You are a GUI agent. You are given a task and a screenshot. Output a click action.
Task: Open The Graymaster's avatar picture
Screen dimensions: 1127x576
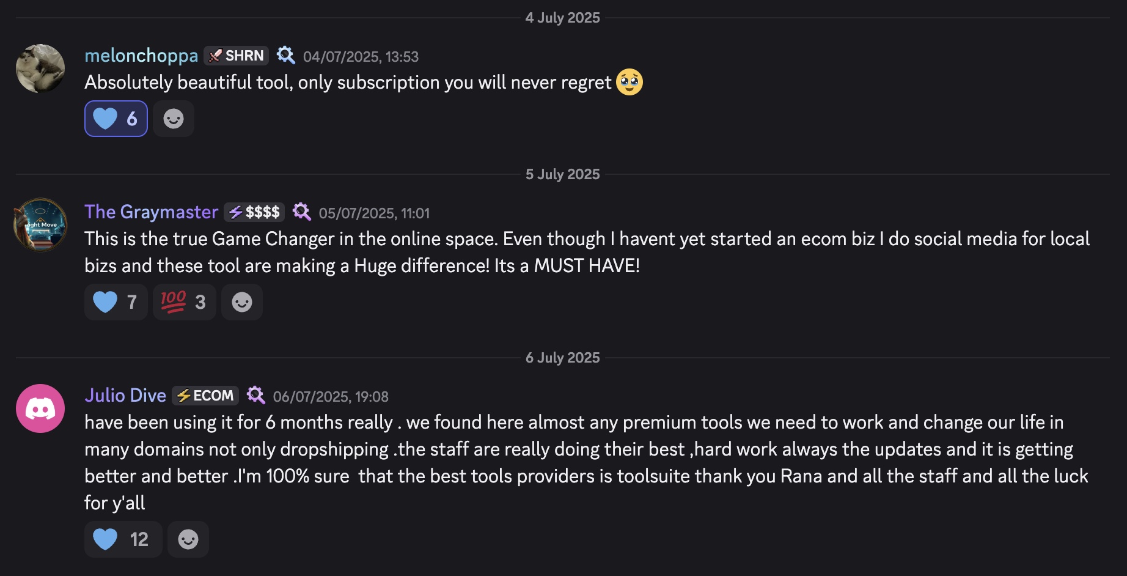40,225
